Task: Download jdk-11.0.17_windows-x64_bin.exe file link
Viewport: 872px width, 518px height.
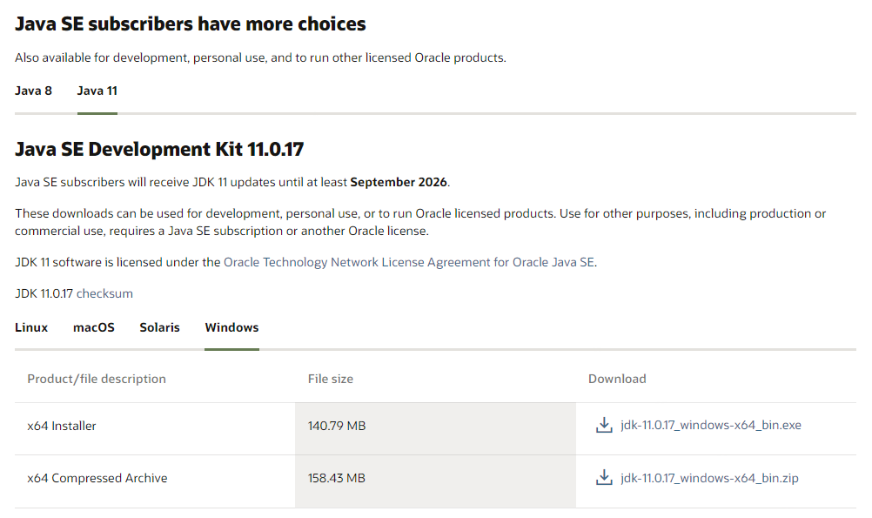Action: click(710, 426)
